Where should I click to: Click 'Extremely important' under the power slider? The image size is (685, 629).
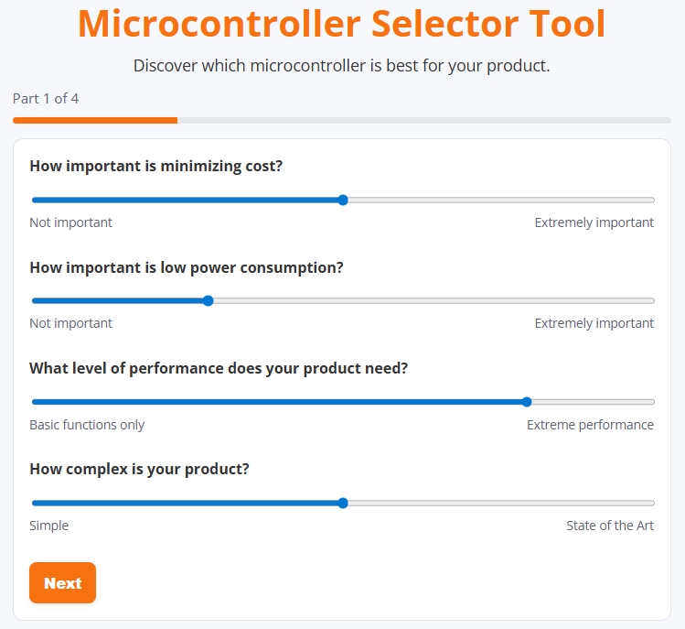594,323
